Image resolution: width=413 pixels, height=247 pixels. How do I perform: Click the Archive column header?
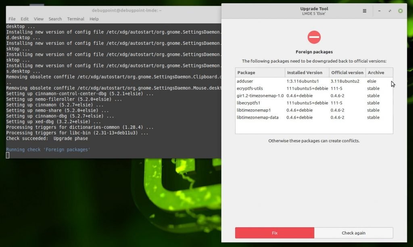[375, 73]
